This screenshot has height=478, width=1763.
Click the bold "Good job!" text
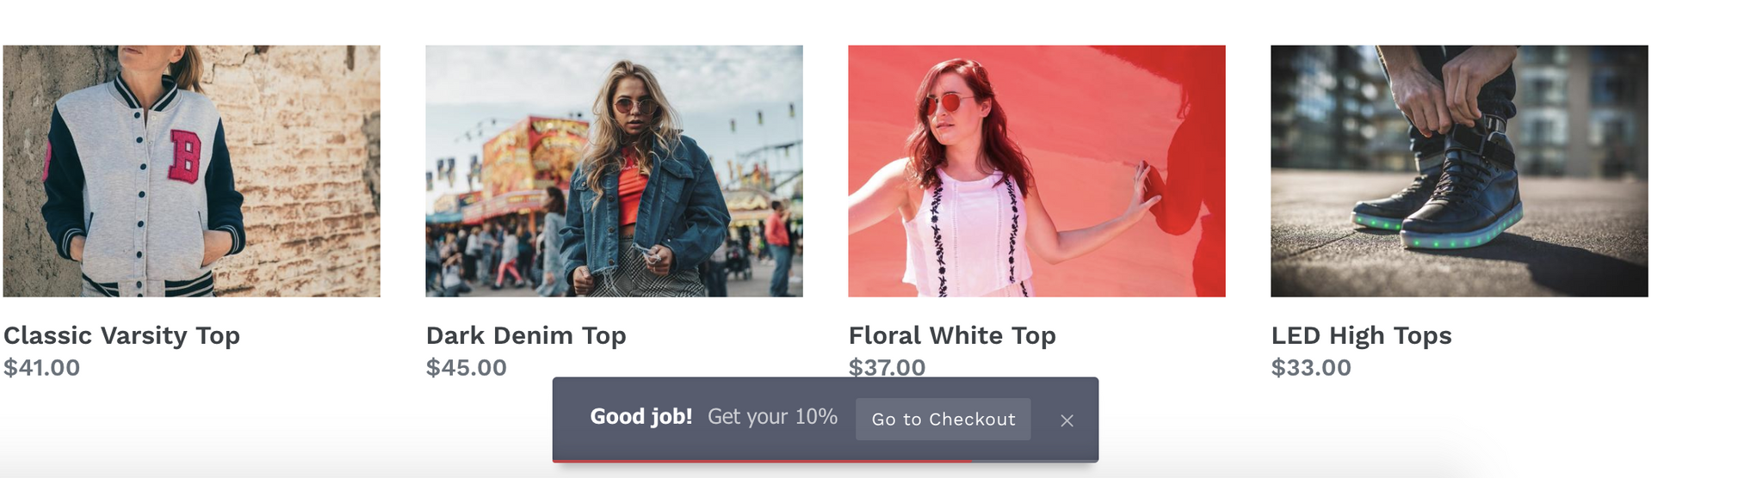(641, 417)
